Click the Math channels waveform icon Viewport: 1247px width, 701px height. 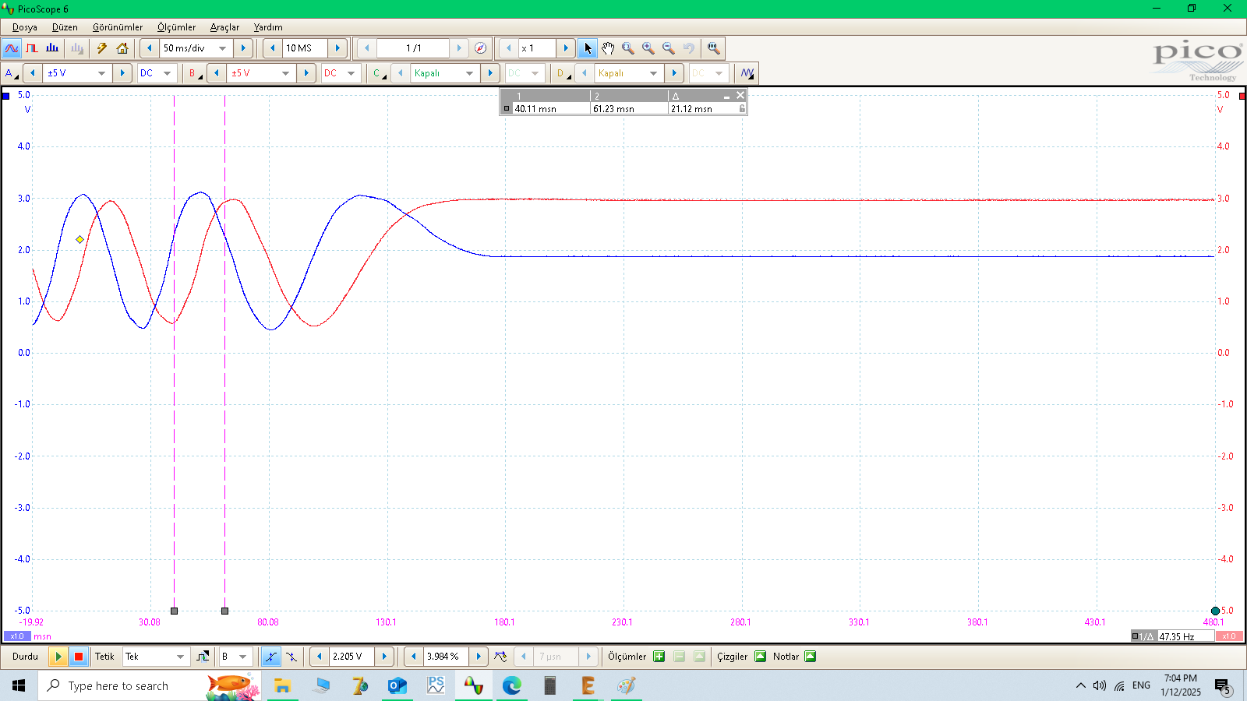[x=747, y=73]
